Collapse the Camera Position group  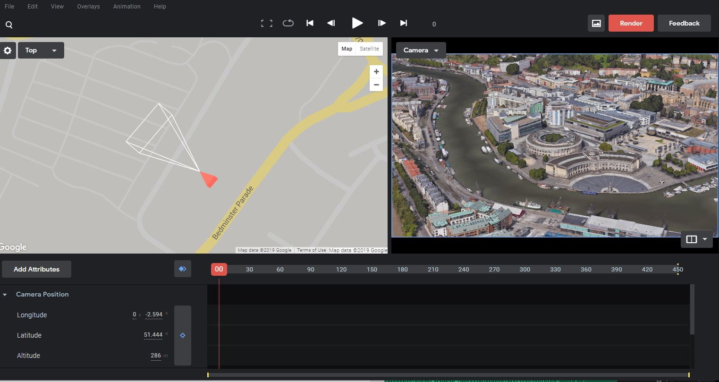[x=5, y=295]
